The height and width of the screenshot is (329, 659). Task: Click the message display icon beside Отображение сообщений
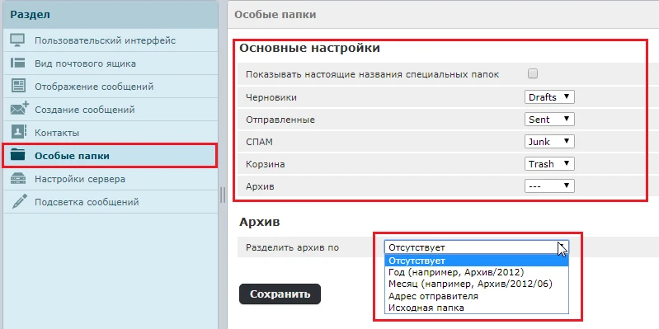(17, 86)
